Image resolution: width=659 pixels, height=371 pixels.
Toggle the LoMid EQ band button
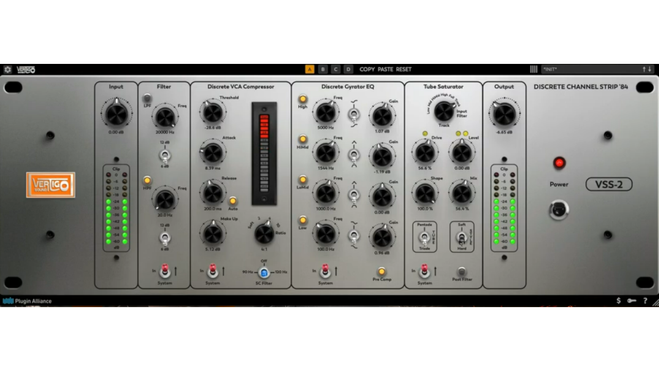pos(303,179)
